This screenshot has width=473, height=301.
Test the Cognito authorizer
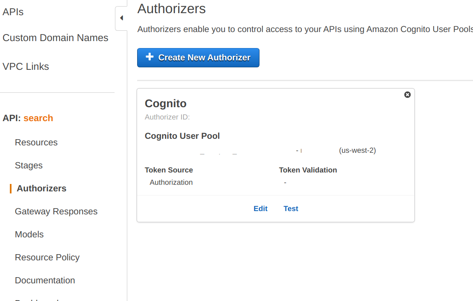tap(291, 209)
